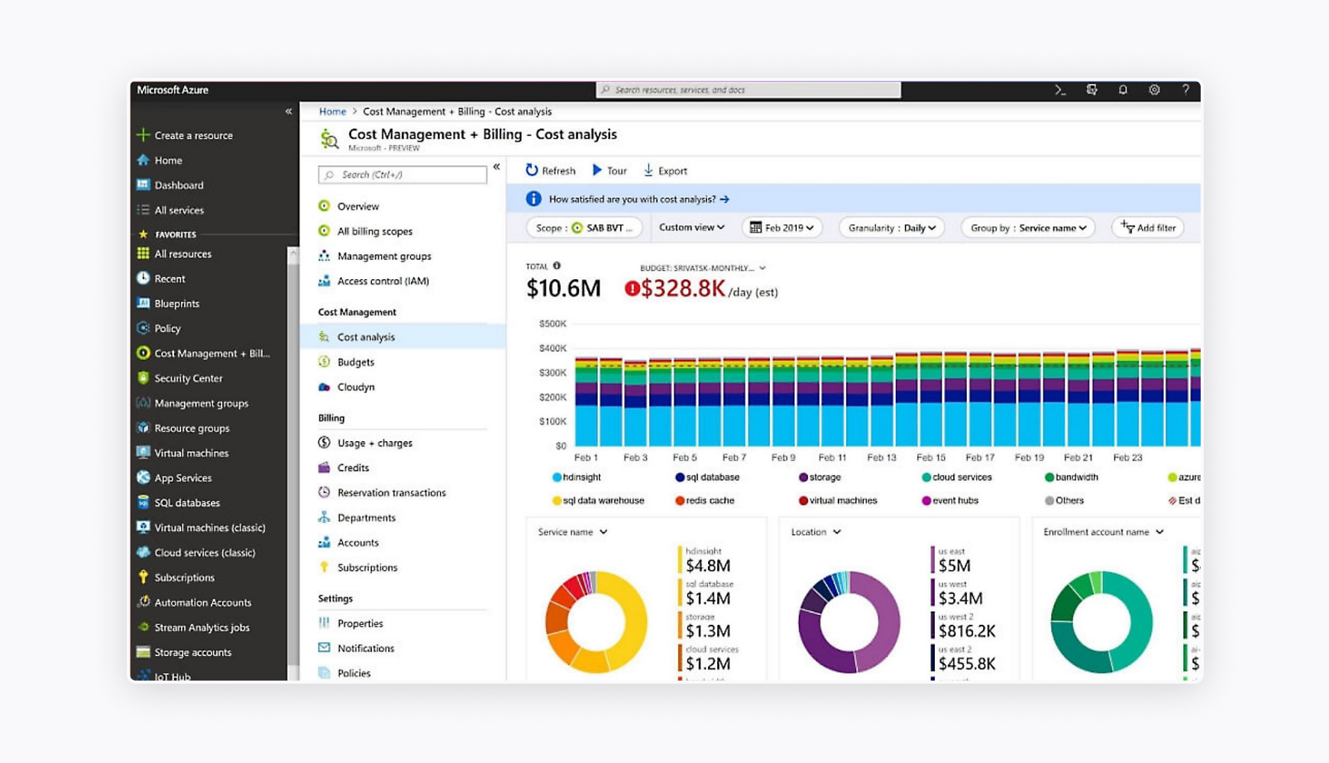Click the Export download icon
1329x763 pixels.
coord(648,170)
